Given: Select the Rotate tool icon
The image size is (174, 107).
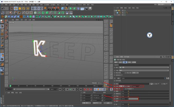Looking at the screenshot, I should (x=24, y=8).
